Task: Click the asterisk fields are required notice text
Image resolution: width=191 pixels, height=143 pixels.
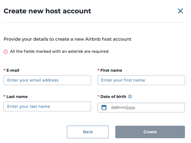Action: tap(60, 51)
